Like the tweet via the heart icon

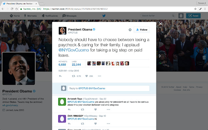click(87, 76)
